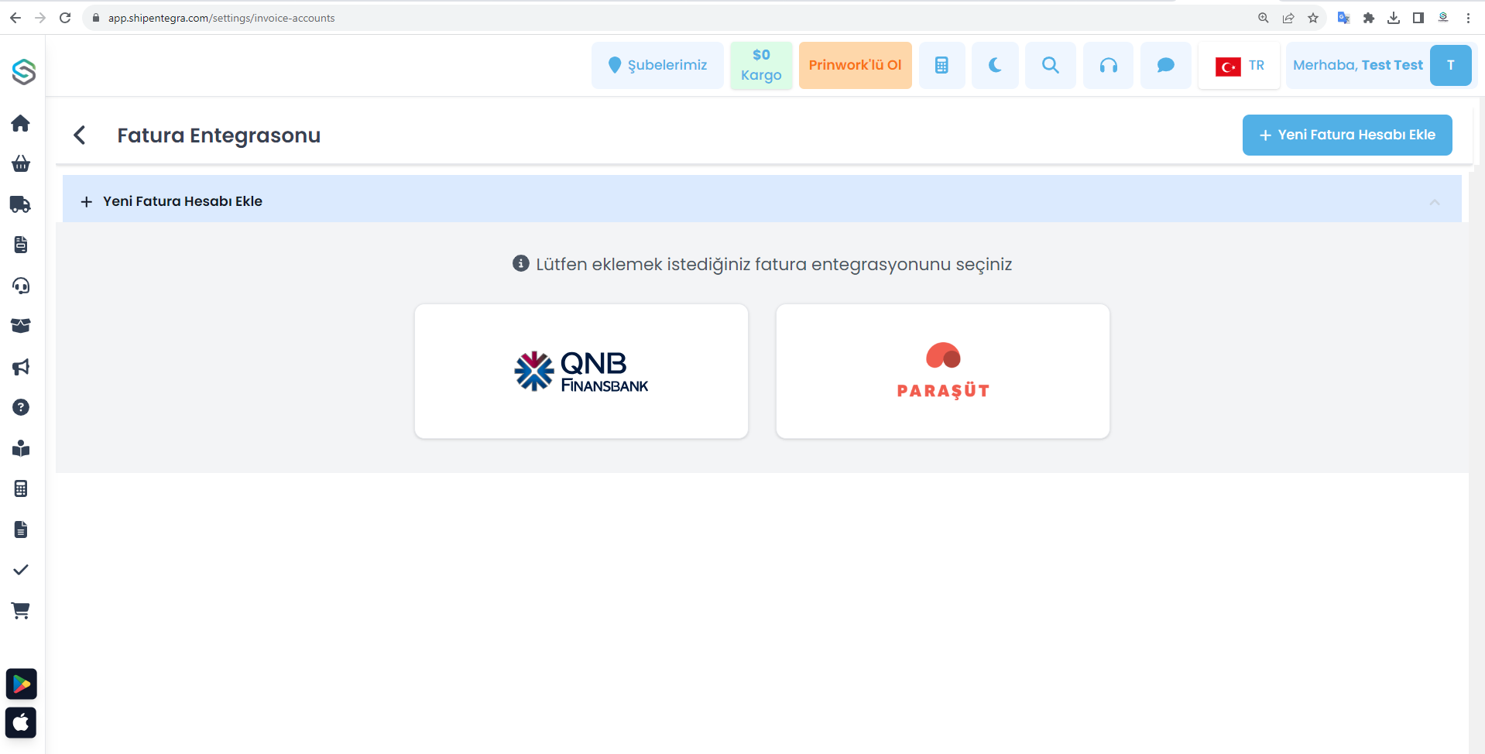1485x754 pixels.
Task: Open the checkmark icon in sidebar
Action: 21,570
